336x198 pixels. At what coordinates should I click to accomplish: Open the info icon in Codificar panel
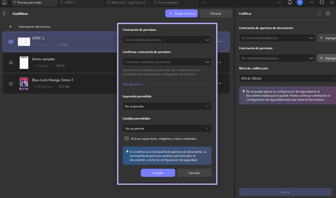[x=328, y=13]
